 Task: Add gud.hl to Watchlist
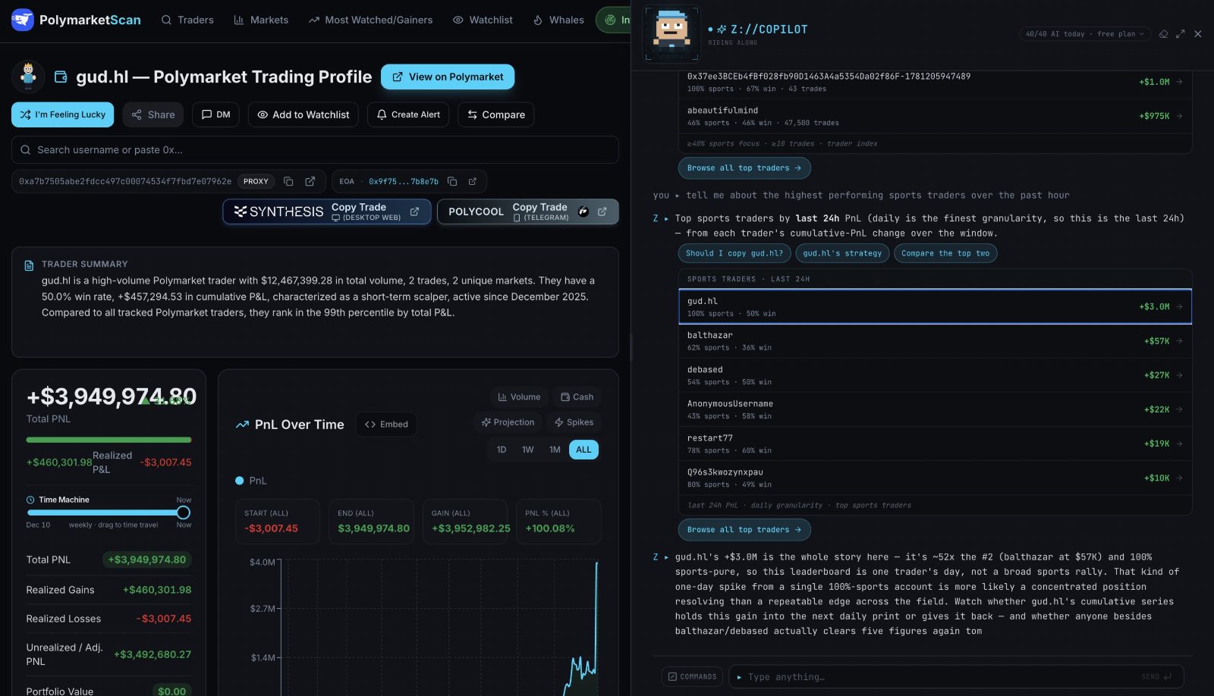coord(303,114)
